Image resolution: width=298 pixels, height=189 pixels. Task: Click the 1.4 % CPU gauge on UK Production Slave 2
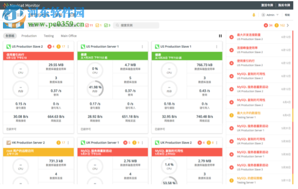(169, 166)
